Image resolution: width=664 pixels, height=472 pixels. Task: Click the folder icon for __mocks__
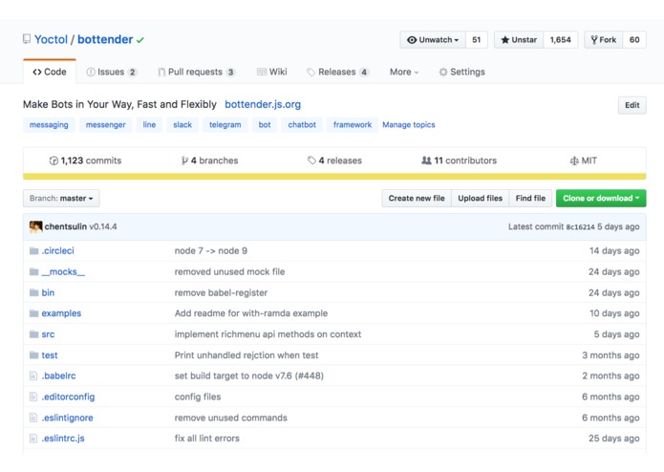click(33, 271)
